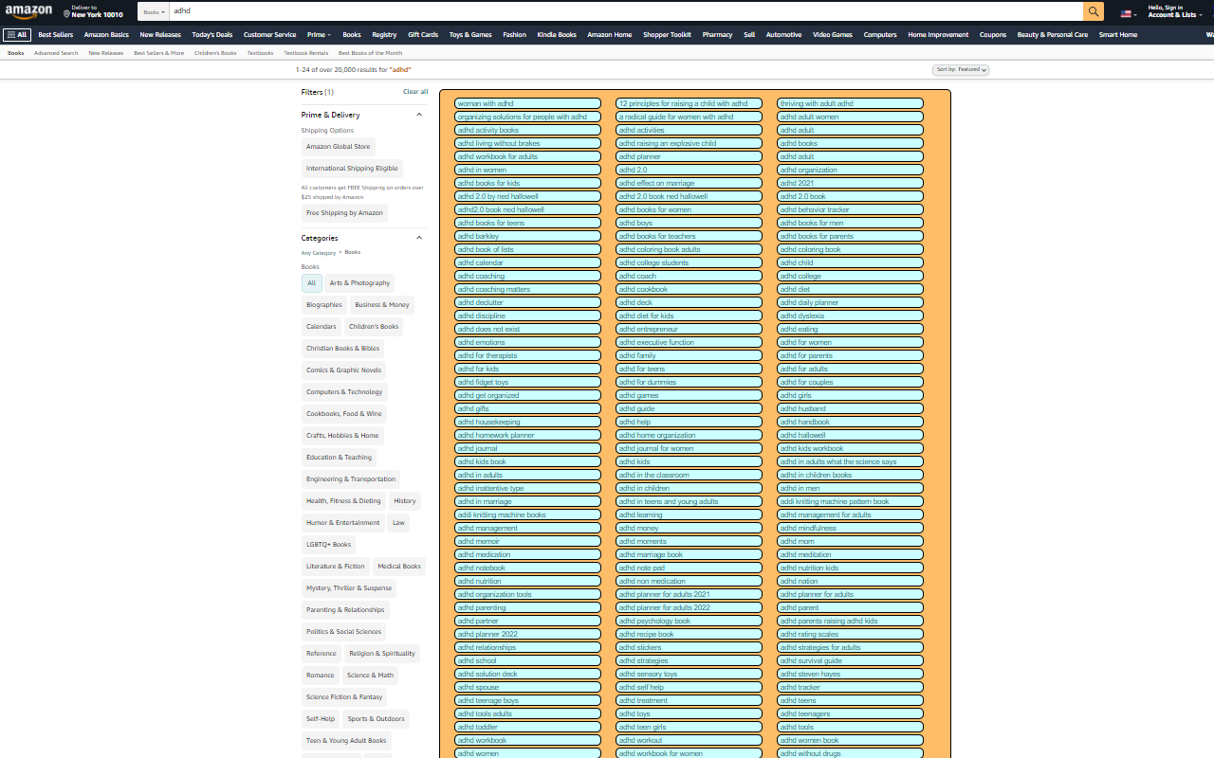Select the Health, Fitness & Dieting chip
1214x758 pixels.
pos(343,501)
